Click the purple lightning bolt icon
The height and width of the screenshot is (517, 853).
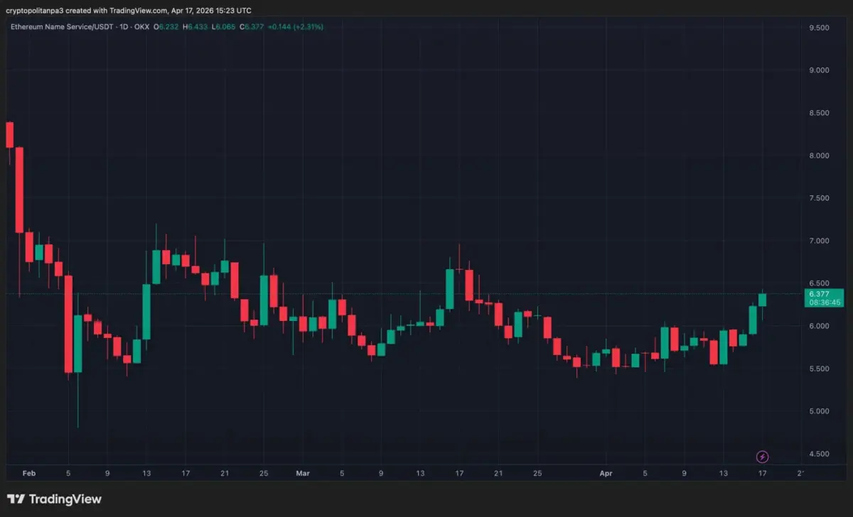[x=762, y=456]
